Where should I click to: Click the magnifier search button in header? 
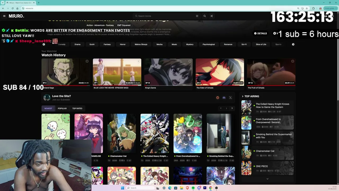click(x=204, y=16)
